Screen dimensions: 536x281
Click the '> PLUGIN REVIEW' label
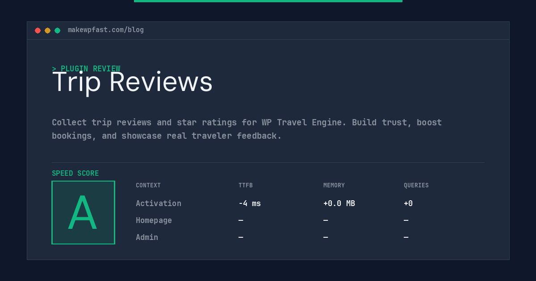(86, 69)
